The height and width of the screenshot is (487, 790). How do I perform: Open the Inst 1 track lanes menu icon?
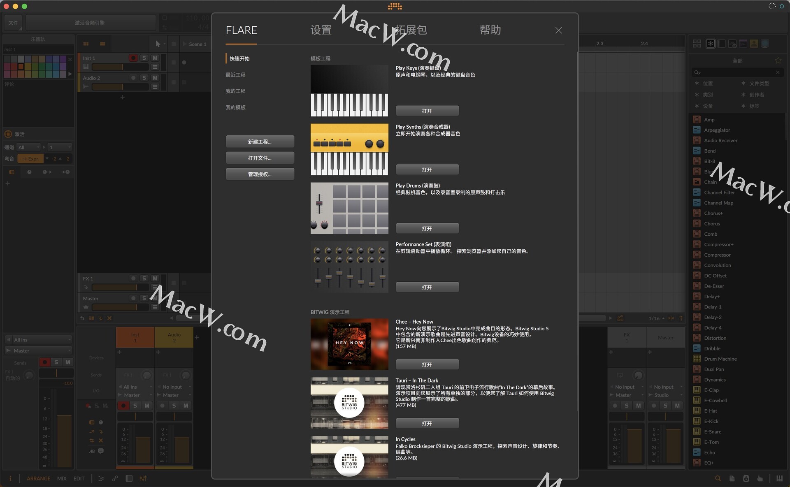click(155, 67)
